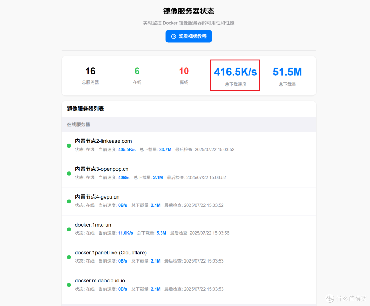Image resolution: width=370 pixels, height=306 pixels.
Task: Click the last check time 2025/07/22 15:03:56
Action: (x=210, y=233)
